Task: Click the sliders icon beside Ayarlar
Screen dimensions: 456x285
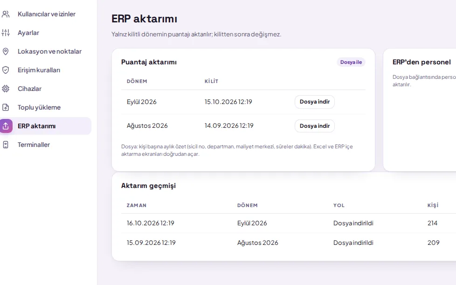Action: 6,33
